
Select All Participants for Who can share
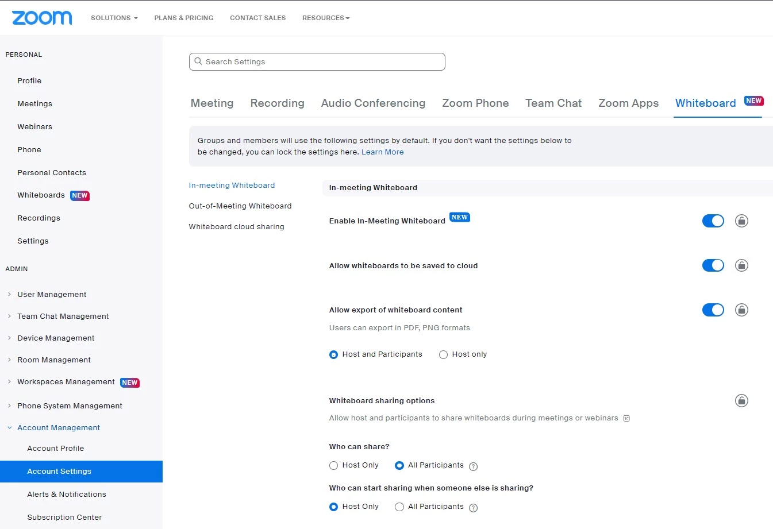399,466
